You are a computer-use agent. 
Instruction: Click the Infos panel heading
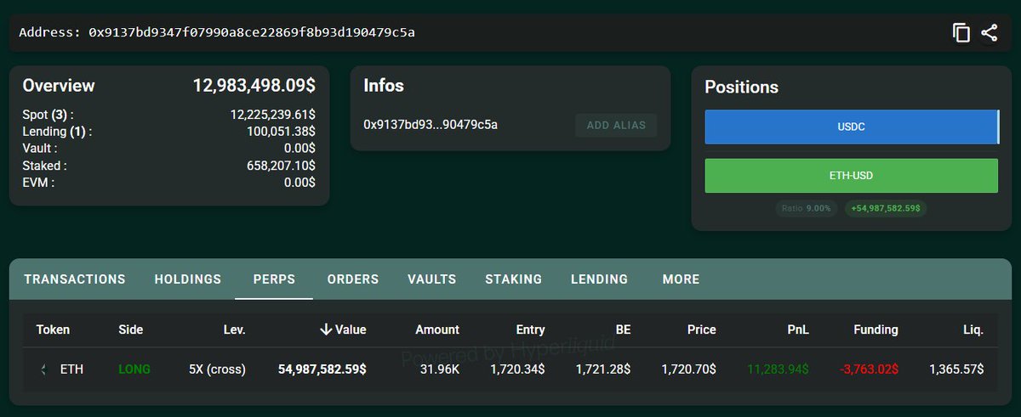point(384,86)
